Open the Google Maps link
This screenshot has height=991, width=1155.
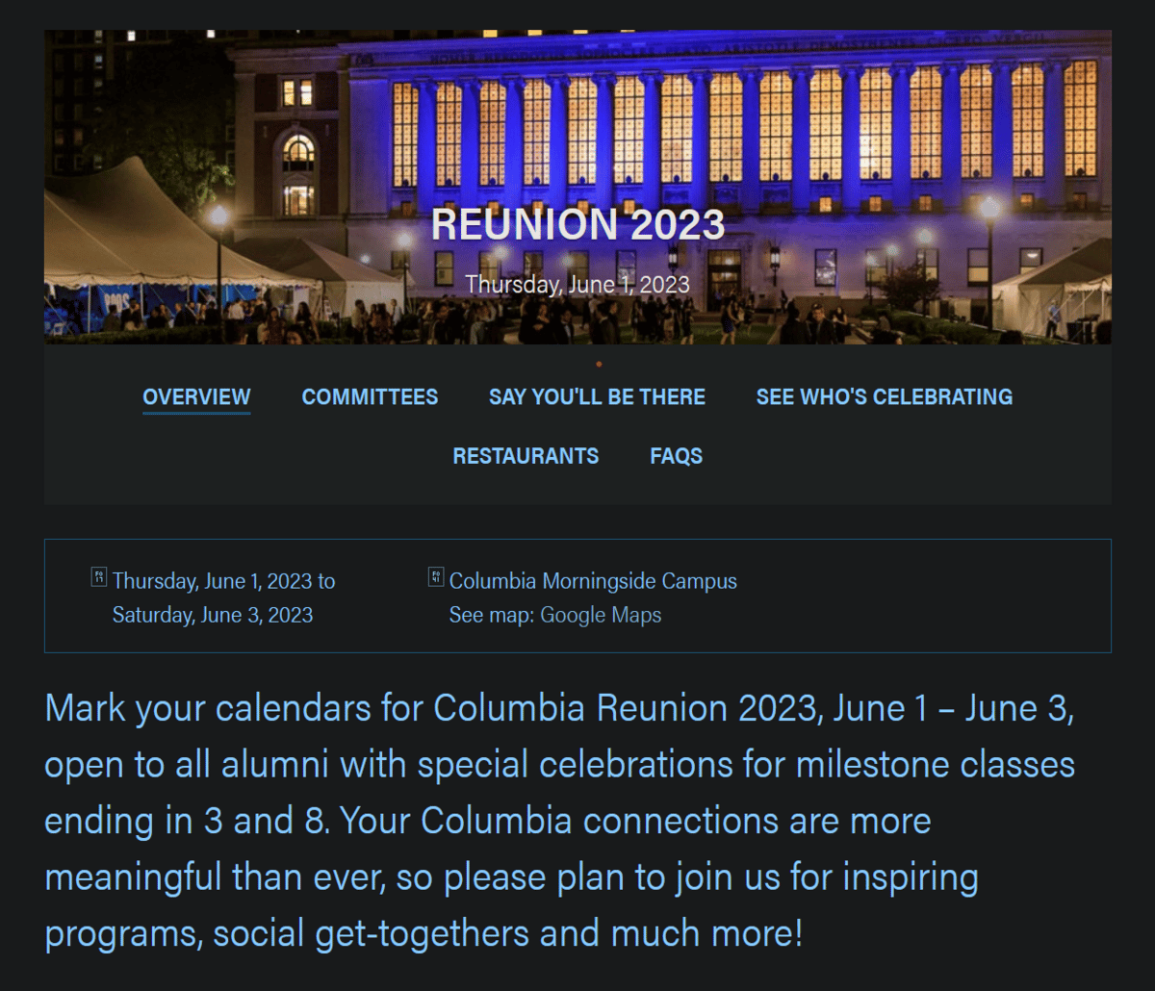tap(601, 615)
